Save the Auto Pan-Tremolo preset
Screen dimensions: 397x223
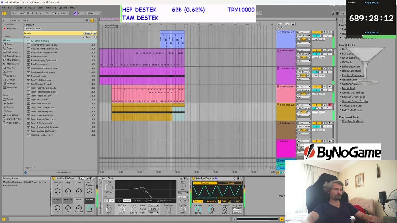point(238,178)
